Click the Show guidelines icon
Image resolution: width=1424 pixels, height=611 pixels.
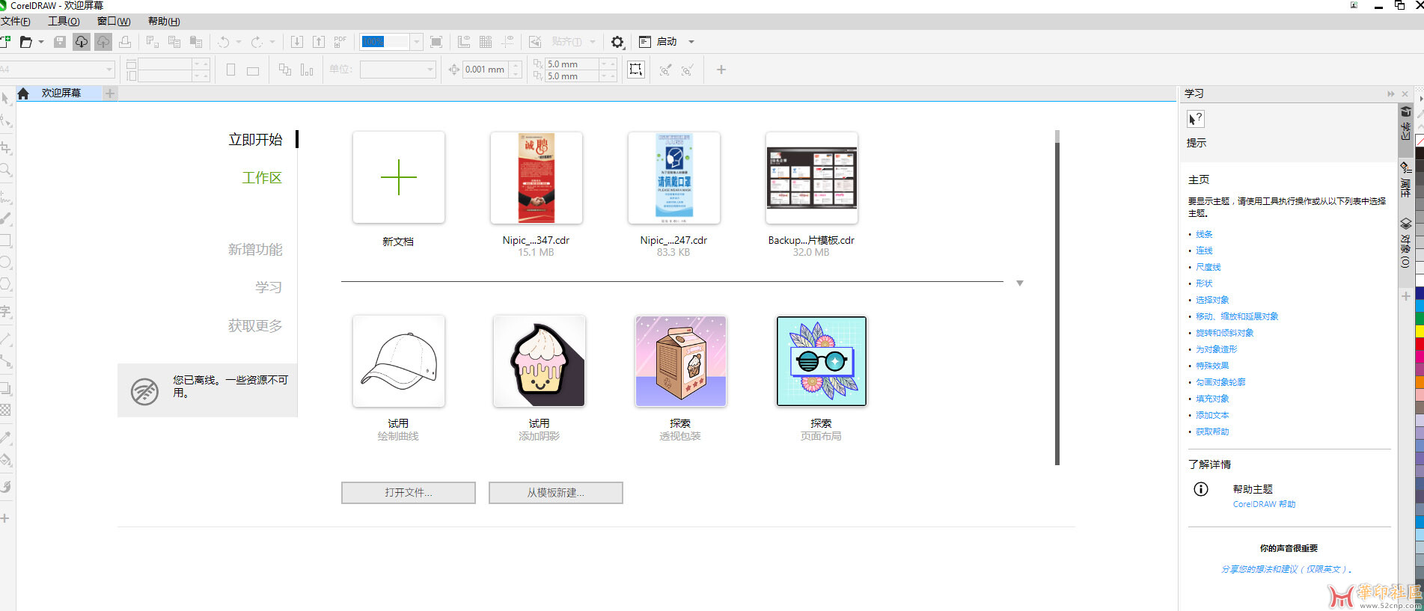(508, 42)
